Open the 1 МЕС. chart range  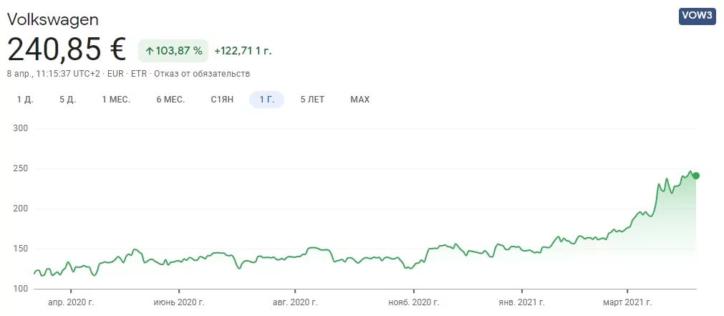[x=116, y=100]
